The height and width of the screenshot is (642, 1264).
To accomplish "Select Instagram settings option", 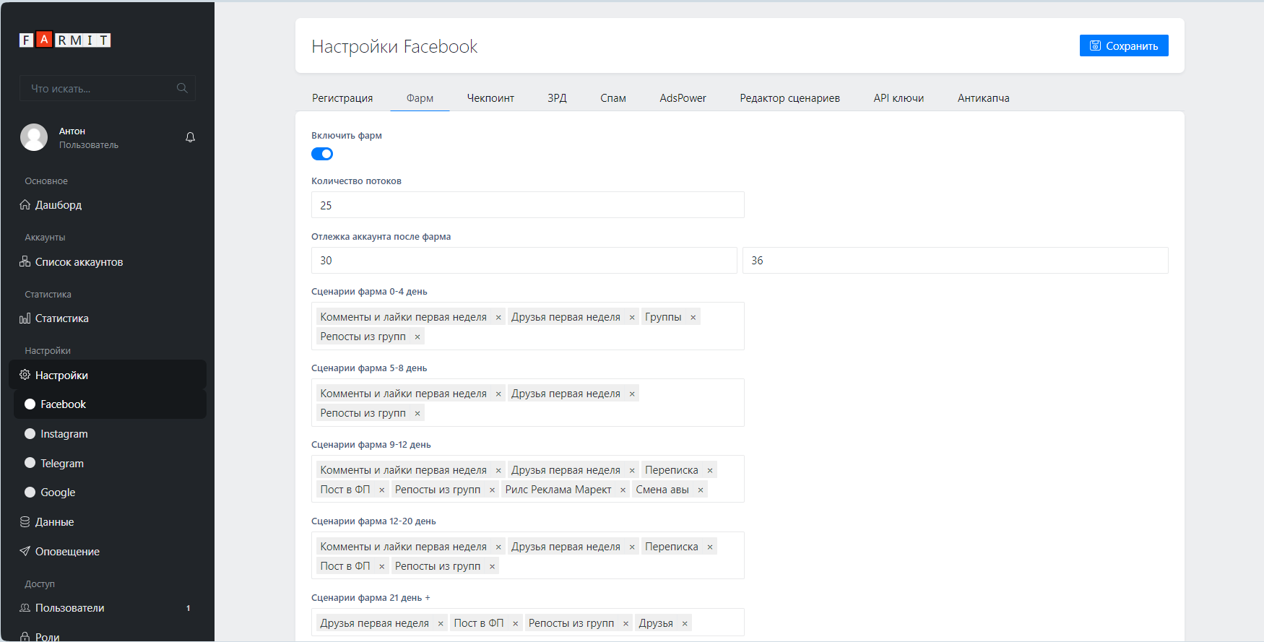I will 64,434.
